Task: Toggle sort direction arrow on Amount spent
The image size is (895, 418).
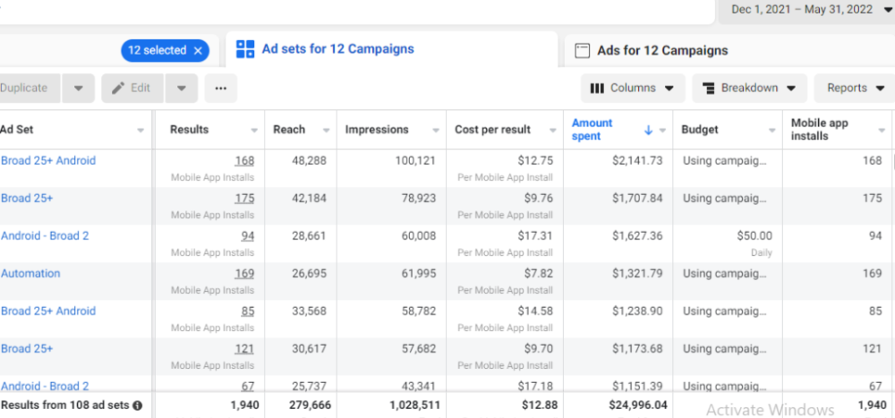Action: pos(648,130)
